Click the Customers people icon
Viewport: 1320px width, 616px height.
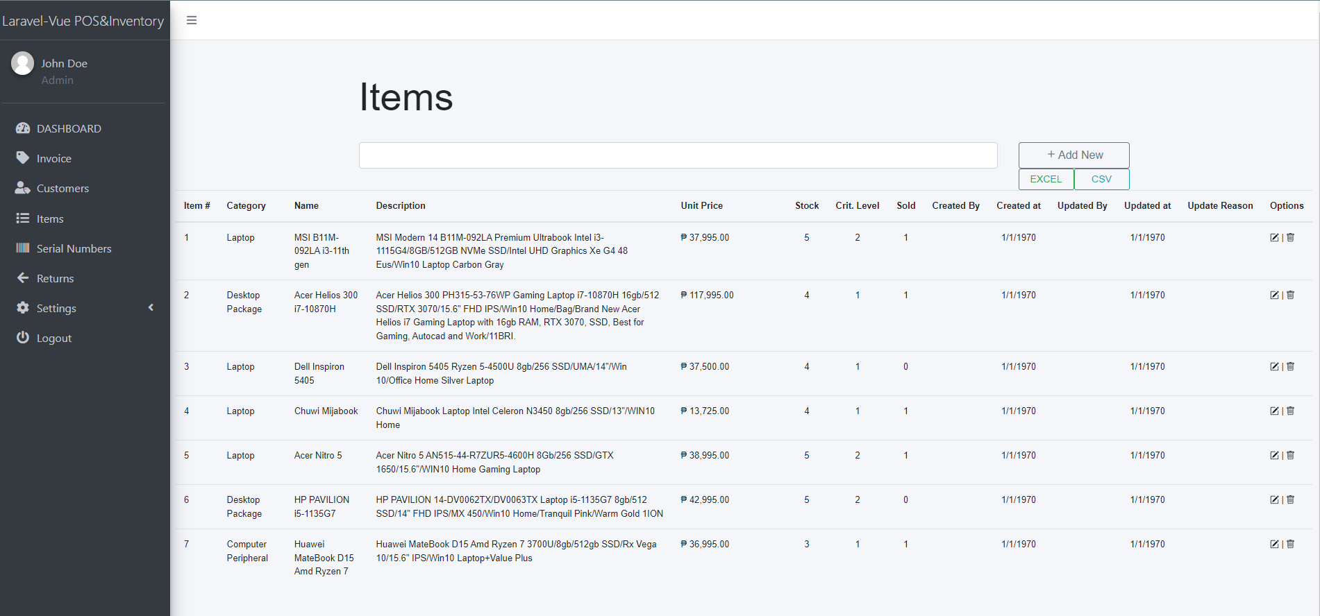pos(23,188)
